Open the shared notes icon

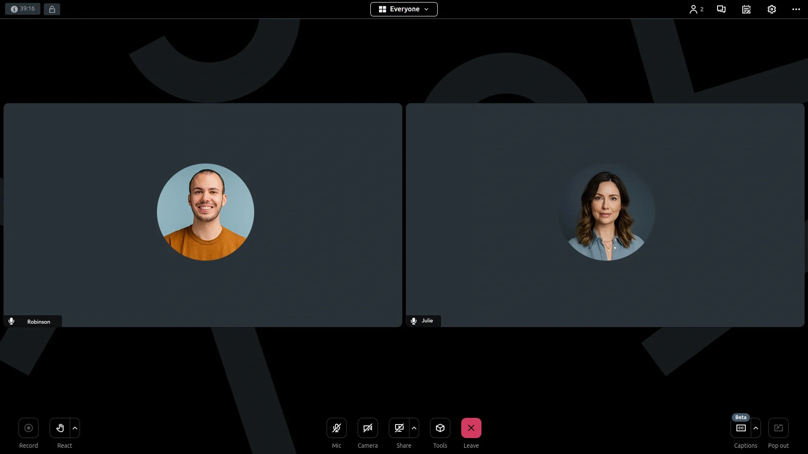[747, 9]
